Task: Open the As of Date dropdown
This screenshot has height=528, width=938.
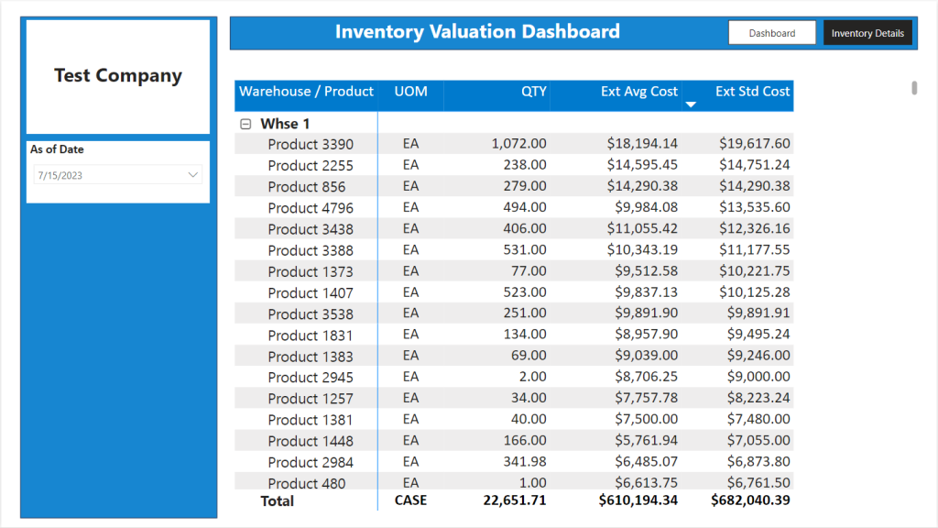Action: (x=192, y=175)
